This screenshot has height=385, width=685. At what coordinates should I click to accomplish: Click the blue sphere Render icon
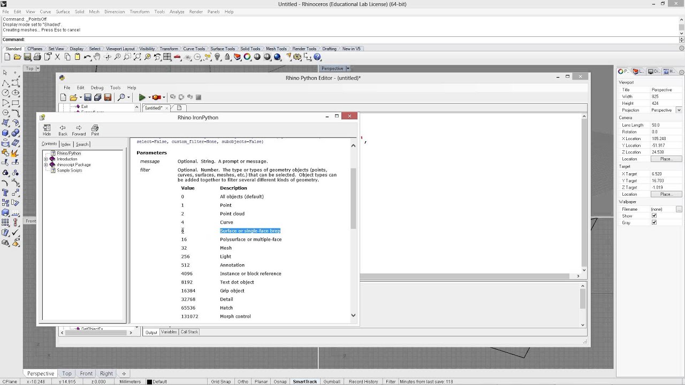pos(277,57)
